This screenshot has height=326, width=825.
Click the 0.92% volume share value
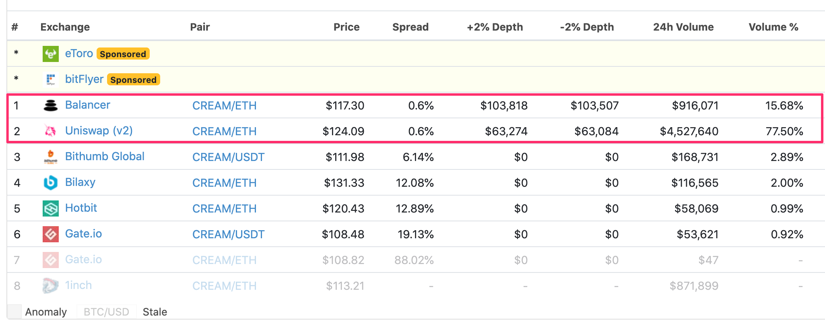tap(787, 234)
